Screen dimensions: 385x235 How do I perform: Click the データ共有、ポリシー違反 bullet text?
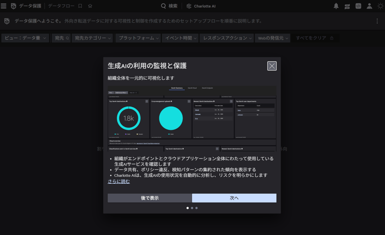[185, 169]
